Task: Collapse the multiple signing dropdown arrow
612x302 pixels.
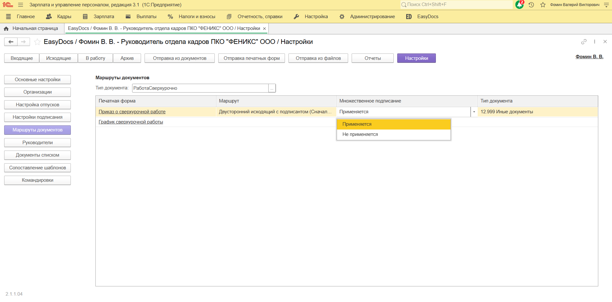Action: (474, 112)
